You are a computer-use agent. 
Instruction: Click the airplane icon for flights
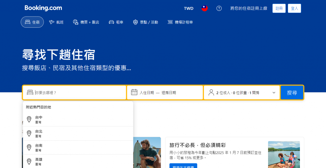(x=52, y=22)
